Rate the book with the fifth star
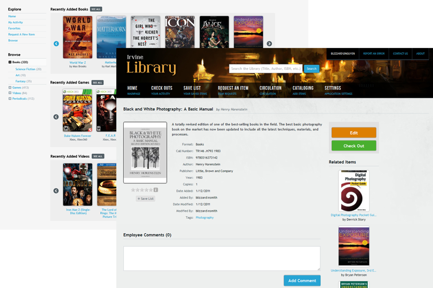This screenshot has height=288, width=433. (152, 190)
